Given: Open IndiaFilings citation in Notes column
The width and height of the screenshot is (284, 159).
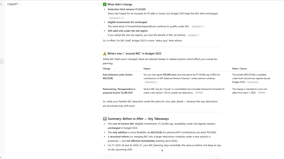Looking at the screenshot, I should click(261, 93).
